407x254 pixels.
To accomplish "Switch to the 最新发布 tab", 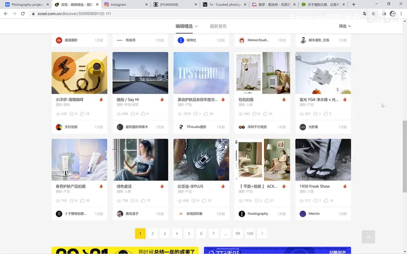I will (x=218, y=26).
